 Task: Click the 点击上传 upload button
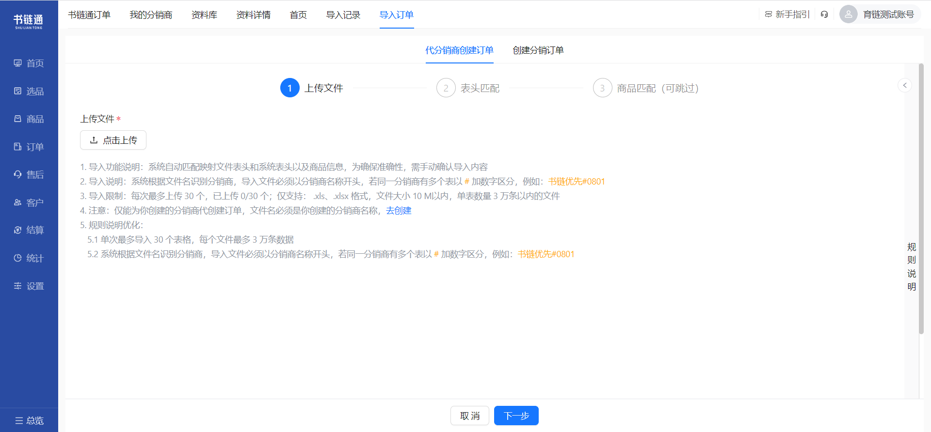(x=113, y=140)
